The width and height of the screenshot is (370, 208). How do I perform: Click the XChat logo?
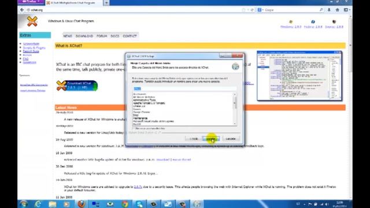[32, 21]
